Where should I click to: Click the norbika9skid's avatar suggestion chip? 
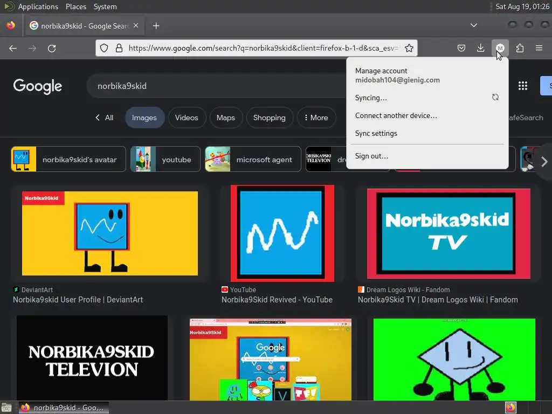[x=68, y=159]
